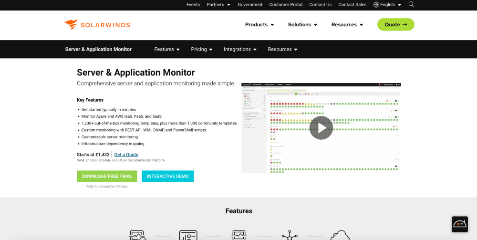Image resolution: width=477 pixels, height=240 pixels.
Task: Click the 'Starts at £1,432' price text
Action: click(x=93, y=155)
